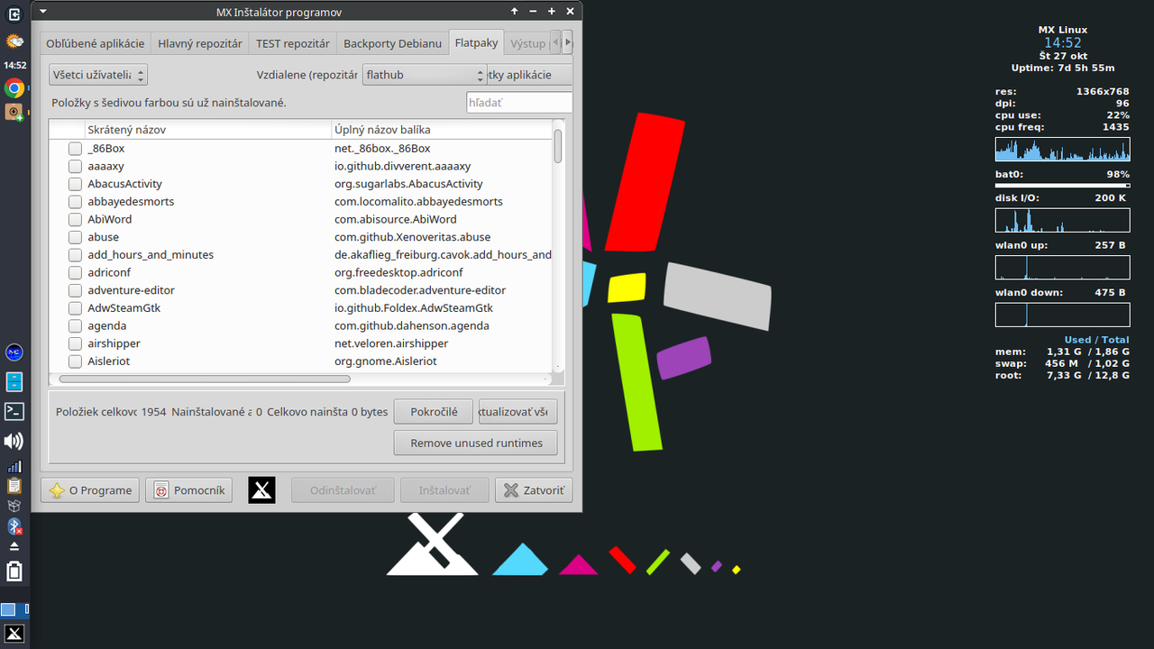Open the Všetci užívatelia dropdown
This screenshot has width=1154, height=649.
coord(98,75)
